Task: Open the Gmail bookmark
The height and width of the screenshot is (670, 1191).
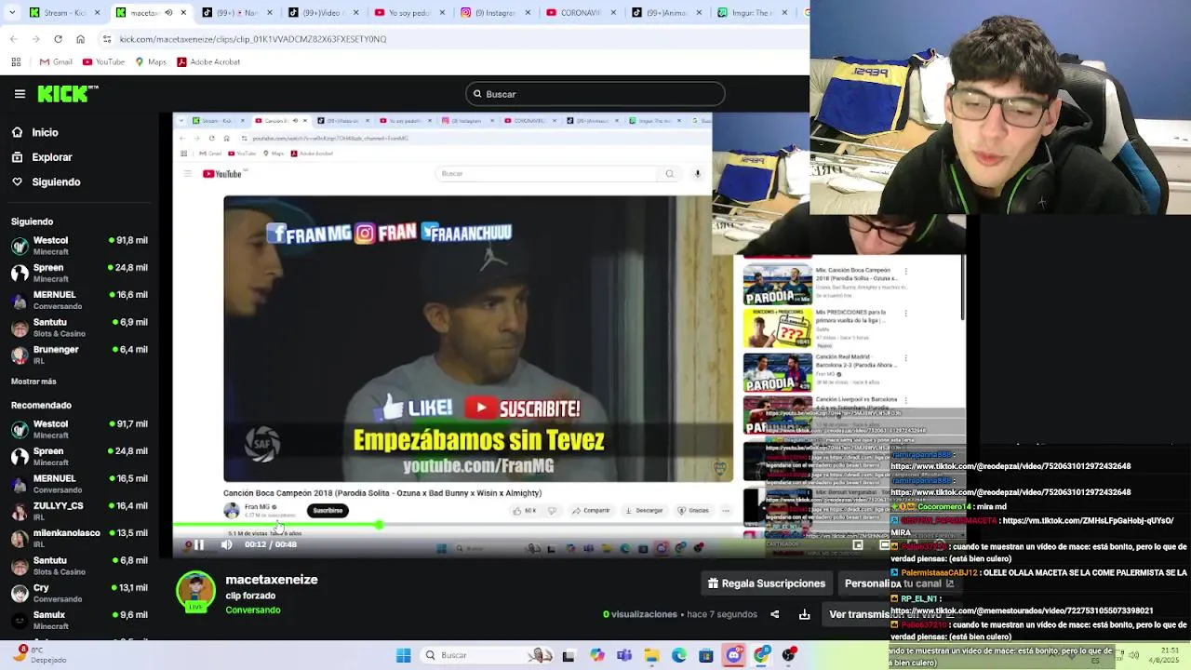Action: coord(56,62)
